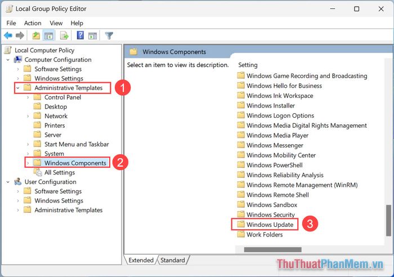This screenshot has width=394, height=277.
Task: Toggle the Show/Hide Action Pane icon
Action: tap(92, 35)
